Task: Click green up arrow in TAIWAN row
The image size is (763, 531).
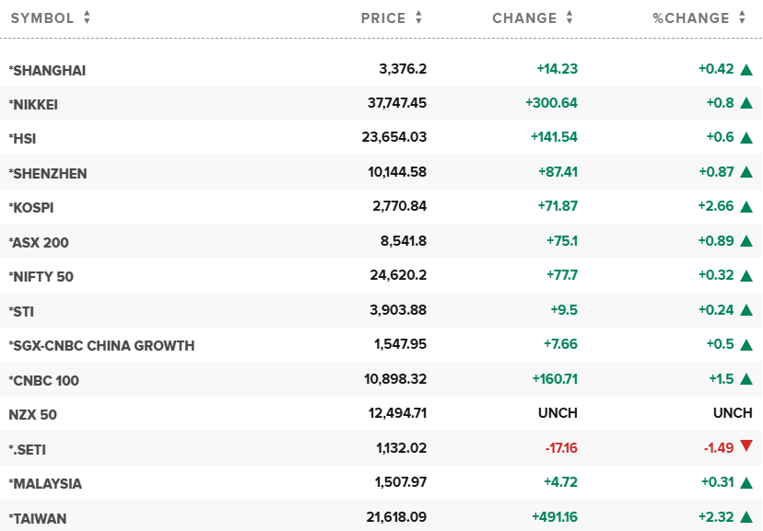Action: [x=746, y=518]
